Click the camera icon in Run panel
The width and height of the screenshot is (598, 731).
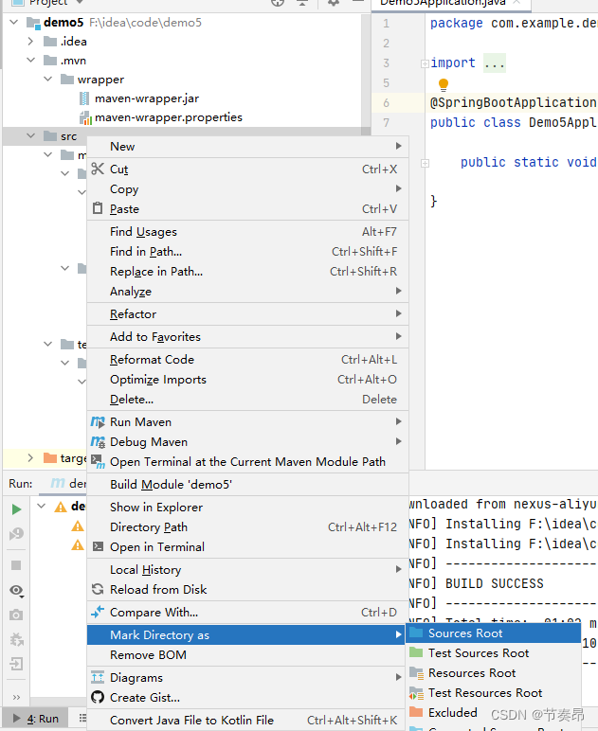coord(16,615)
